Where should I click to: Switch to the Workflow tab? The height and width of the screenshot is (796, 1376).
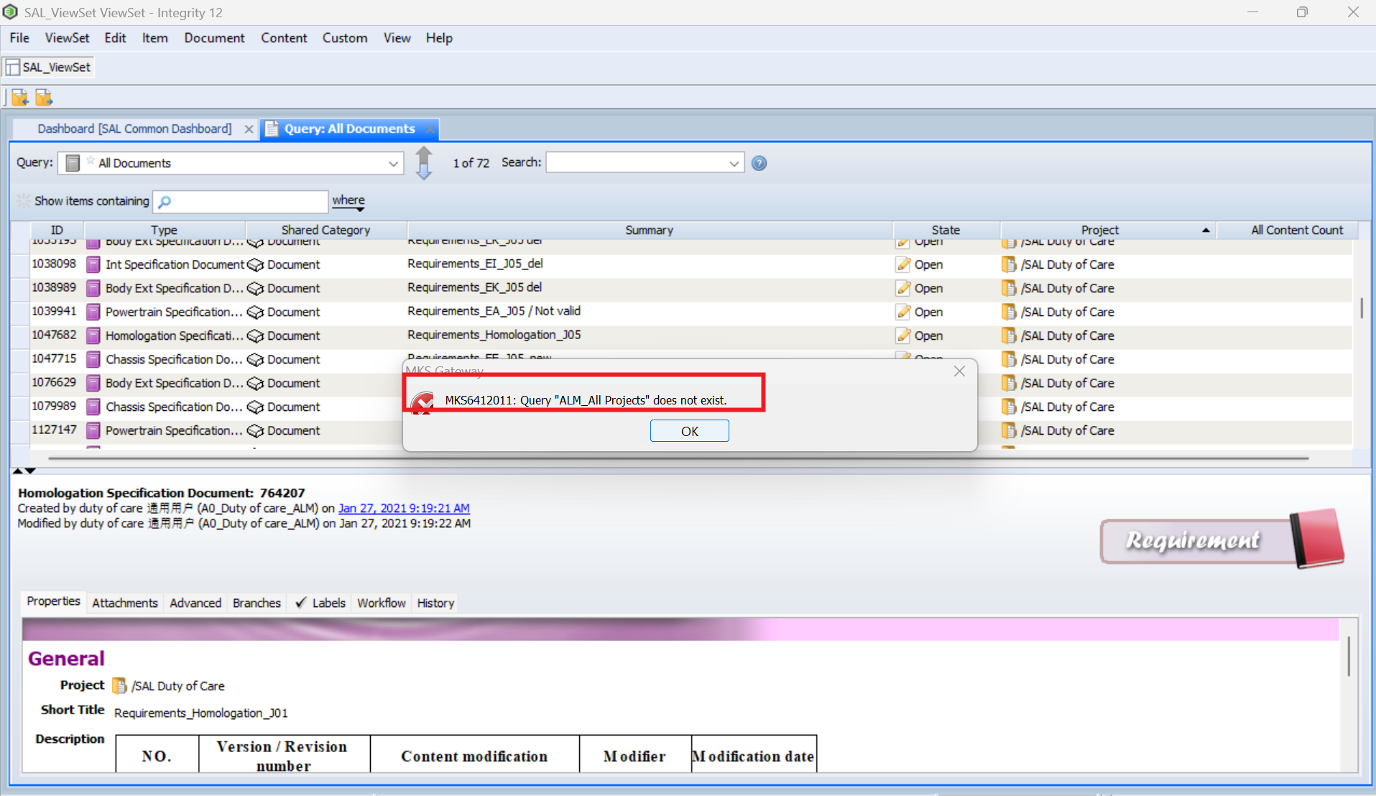(x=381, y=603)
